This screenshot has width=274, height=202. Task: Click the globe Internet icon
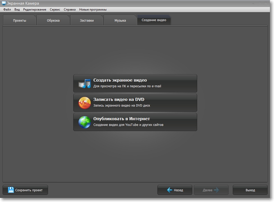(x=85, y=122)
